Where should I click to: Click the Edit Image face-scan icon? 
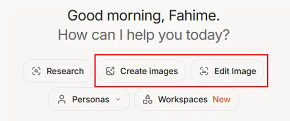(x=204, y=71)
